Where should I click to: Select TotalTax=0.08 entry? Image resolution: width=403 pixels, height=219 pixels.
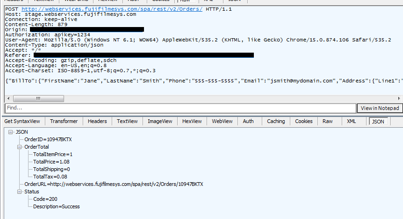(x=50, y=177)
